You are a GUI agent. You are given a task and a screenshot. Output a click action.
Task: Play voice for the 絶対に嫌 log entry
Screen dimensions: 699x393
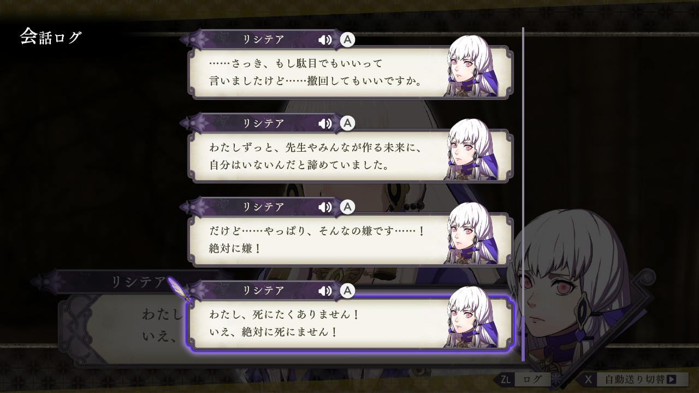(325, 207)
